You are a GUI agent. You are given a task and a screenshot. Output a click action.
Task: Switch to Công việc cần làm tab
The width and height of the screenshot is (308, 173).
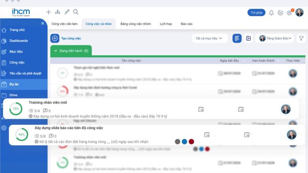point(64,24)
